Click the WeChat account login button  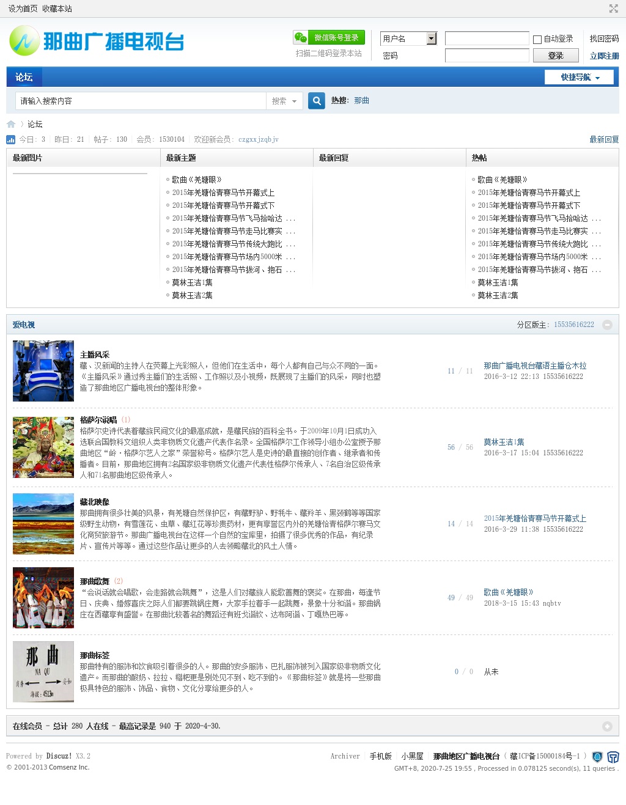(x=329, y=37)
